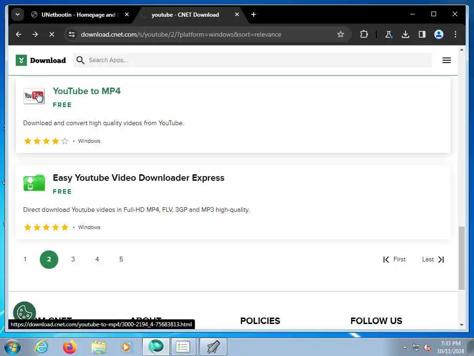Click 'Direct download Youtube videos' description
The height and width of the screenshot is (356, 474).
pyautogui.click(x=137, y=210)
